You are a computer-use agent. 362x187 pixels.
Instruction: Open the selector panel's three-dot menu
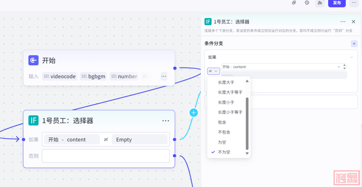pyautogui.click(x=343, y=22)
